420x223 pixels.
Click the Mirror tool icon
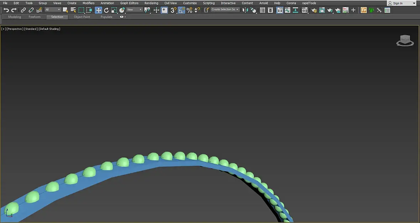[245, 10]
